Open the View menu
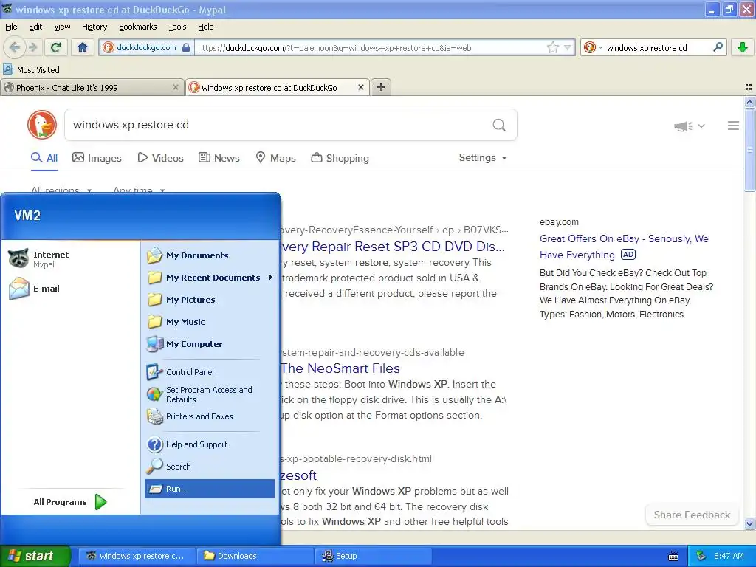756x567 pixels. pyautogui.click(x=62, y=27)
